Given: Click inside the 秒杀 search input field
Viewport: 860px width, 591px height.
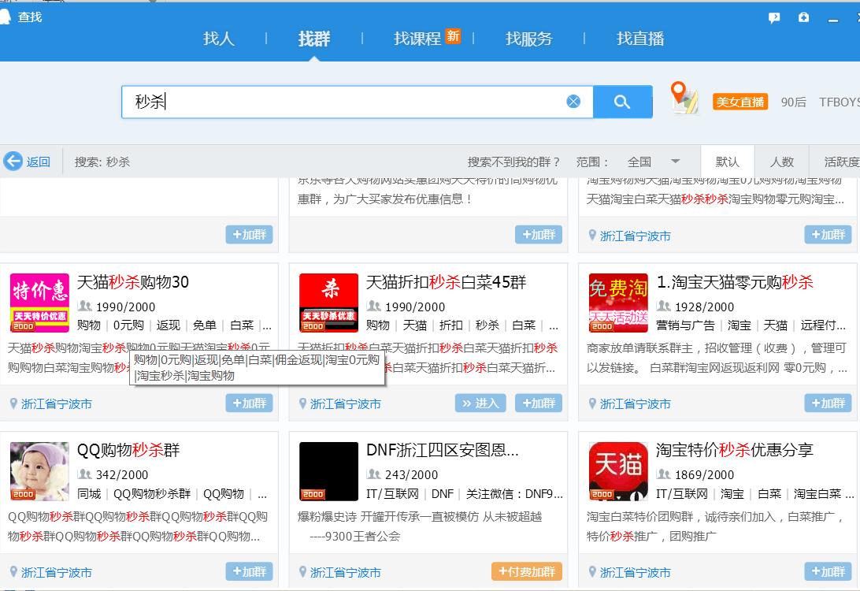Looking at the screenshot, I should tap(315, 101).
